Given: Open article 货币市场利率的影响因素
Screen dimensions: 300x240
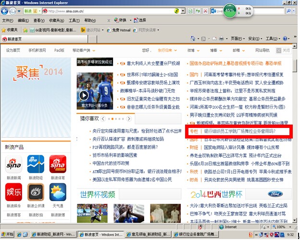Looking at the screenshot, I should point(115,155).
